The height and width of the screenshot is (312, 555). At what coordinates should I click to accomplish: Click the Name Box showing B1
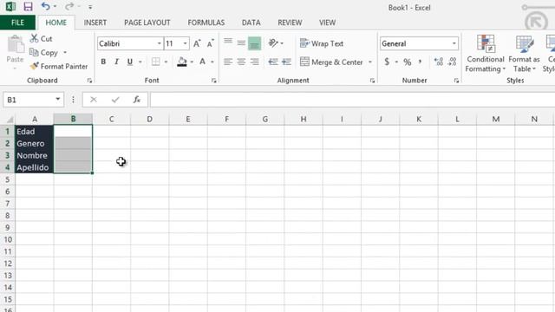point(29,100)
